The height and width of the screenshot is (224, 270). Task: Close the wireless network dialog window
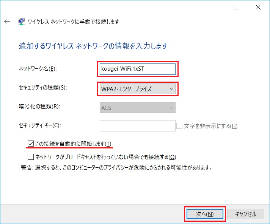[258, 7]
